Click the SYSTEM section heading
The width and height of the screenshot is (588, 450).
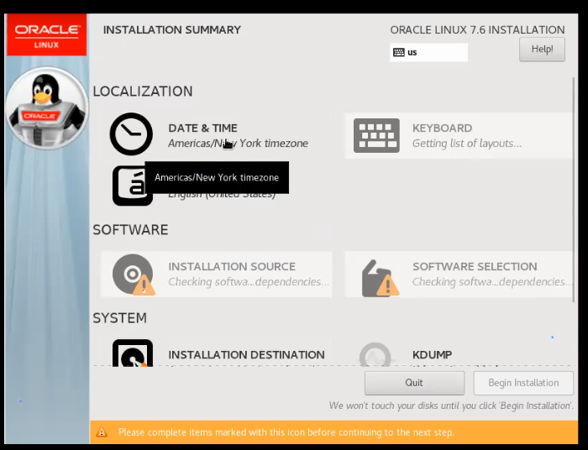coord(119,317)
